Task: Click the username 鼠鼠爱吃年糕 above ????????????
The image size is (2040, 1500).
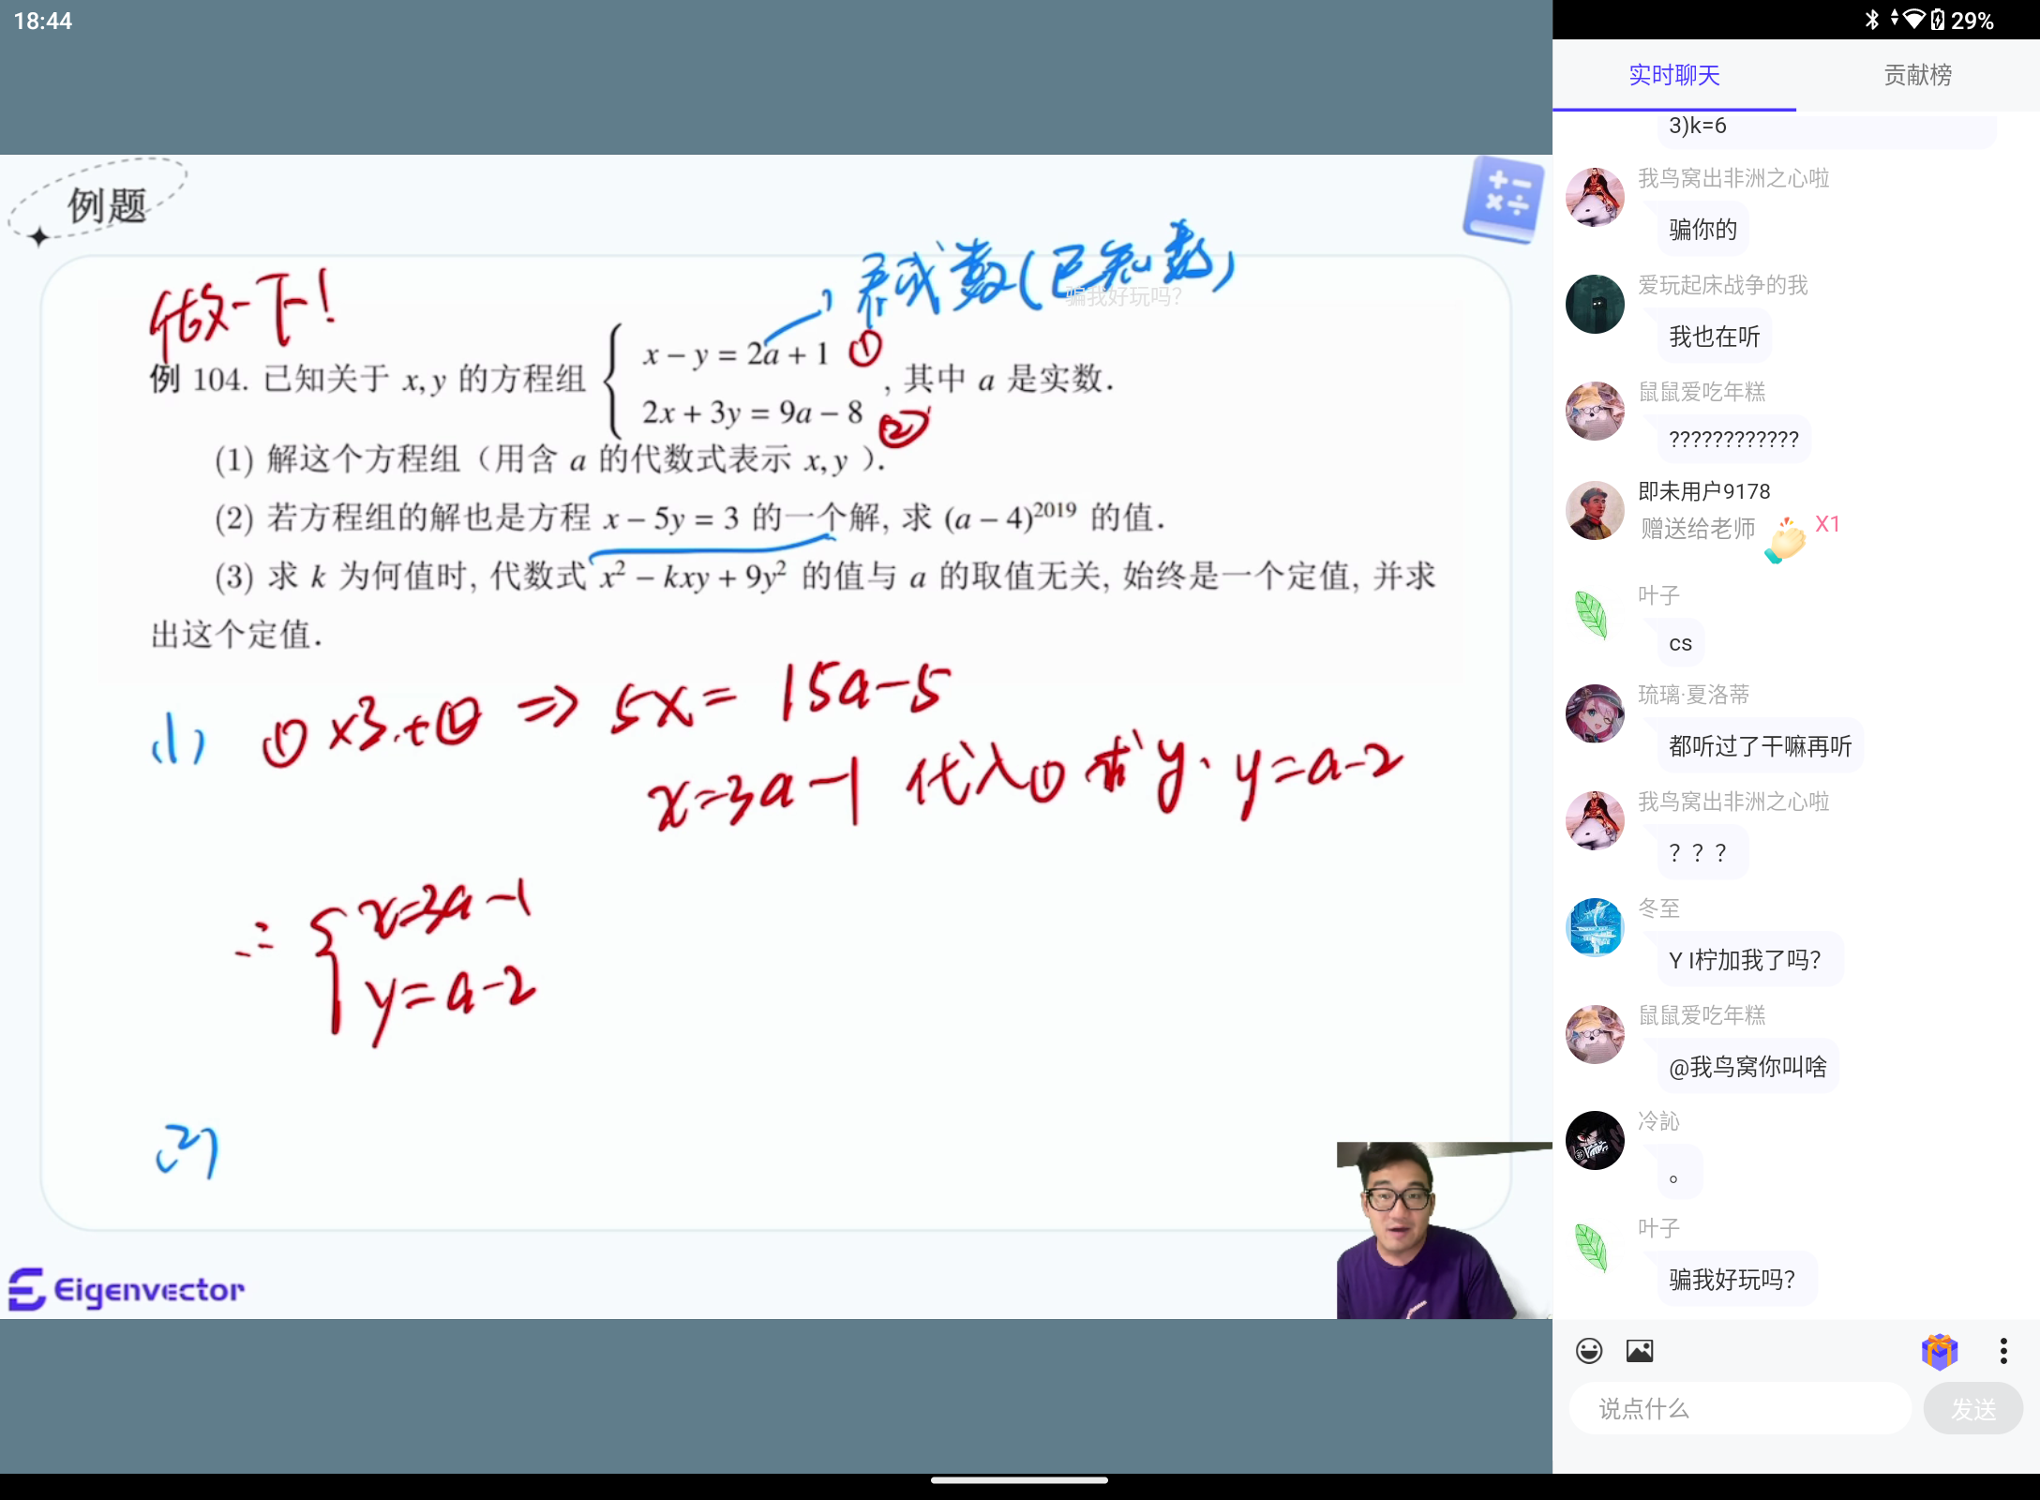Action: (x=1702, y=392)
